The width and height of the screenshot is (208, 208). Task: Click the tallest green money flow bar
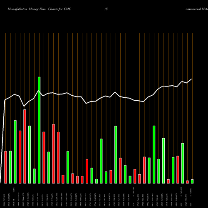tap(39, 130)
